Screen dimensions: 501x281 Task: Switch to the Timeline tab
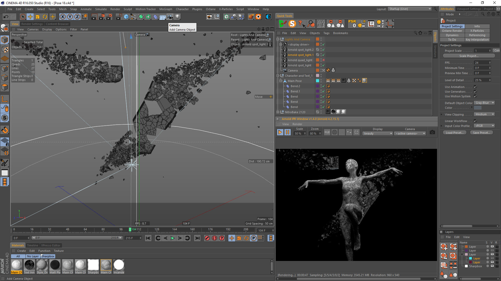[32, 245]
